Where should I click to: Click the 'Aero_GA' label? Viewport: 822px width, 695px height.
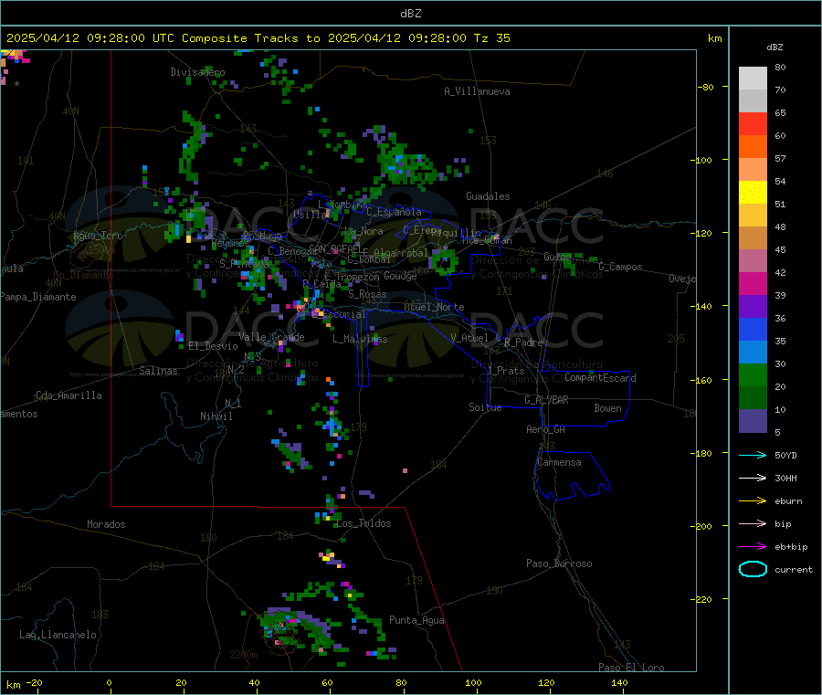click(546, 429)
